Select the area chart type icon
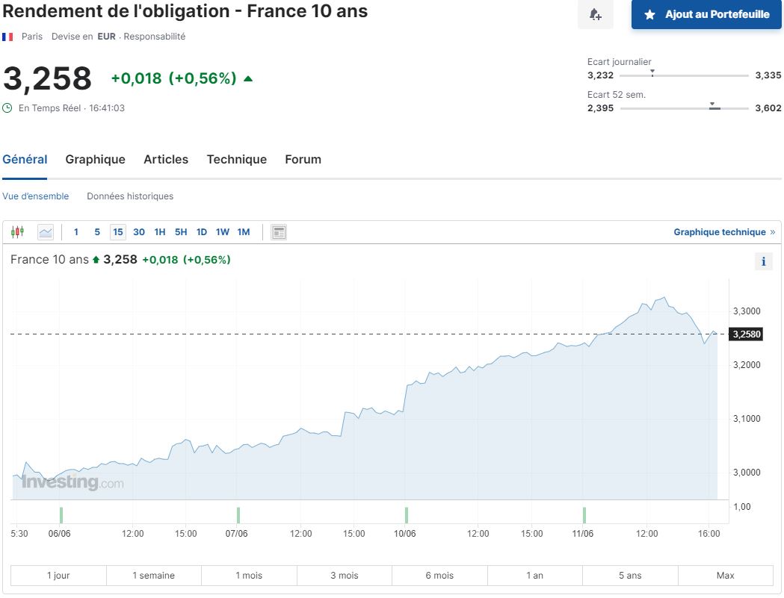Image resolution: width=784 pixels, height=598 pixels. point(46,232)
